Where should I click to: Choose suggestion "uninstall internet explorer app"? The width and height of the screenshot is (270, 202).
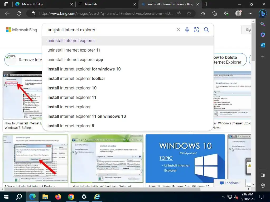click(128, 60)
